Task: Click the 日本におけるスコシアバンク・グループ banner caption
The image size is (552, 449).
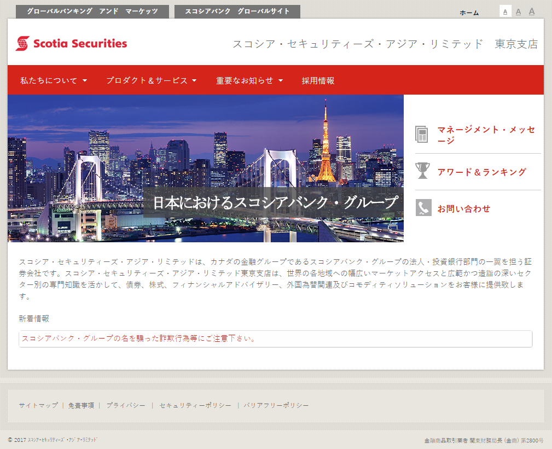Action: coord(276,203)
